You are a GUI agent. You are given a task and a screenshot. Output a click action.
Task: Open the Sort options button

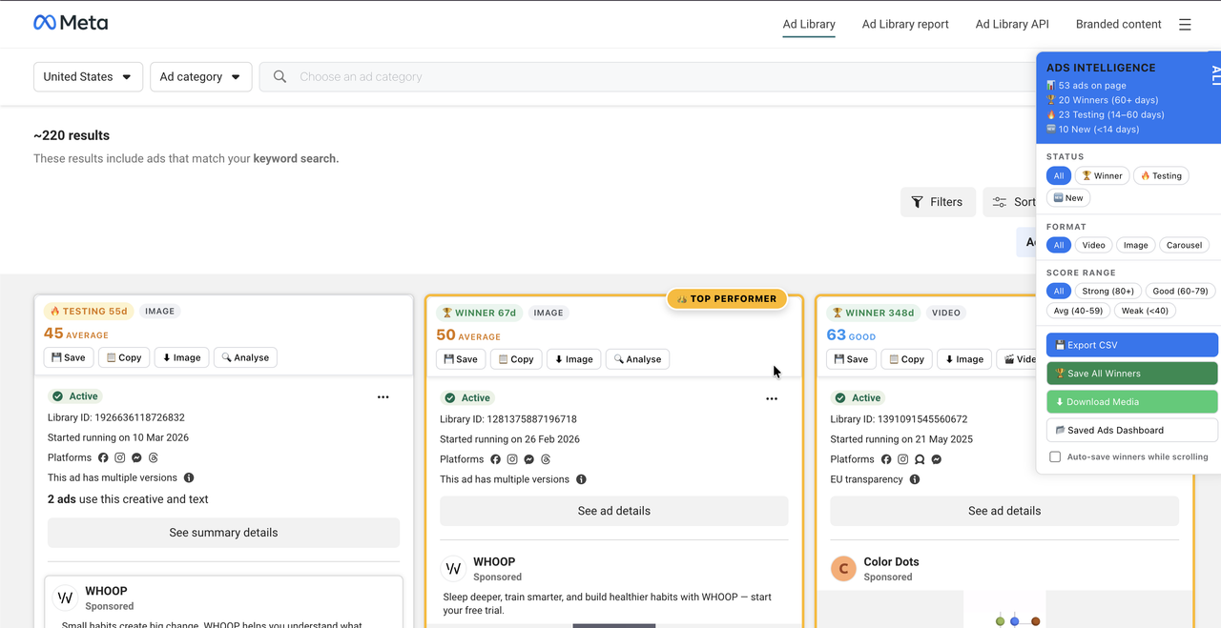point(1012,202)
